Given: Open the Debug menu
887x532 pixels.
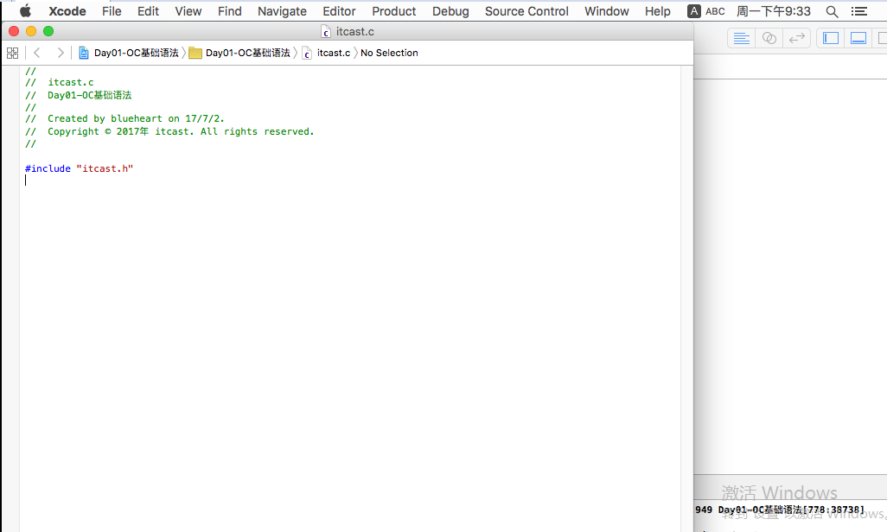Looking at the screenshot, I should [x=450, y=11].
